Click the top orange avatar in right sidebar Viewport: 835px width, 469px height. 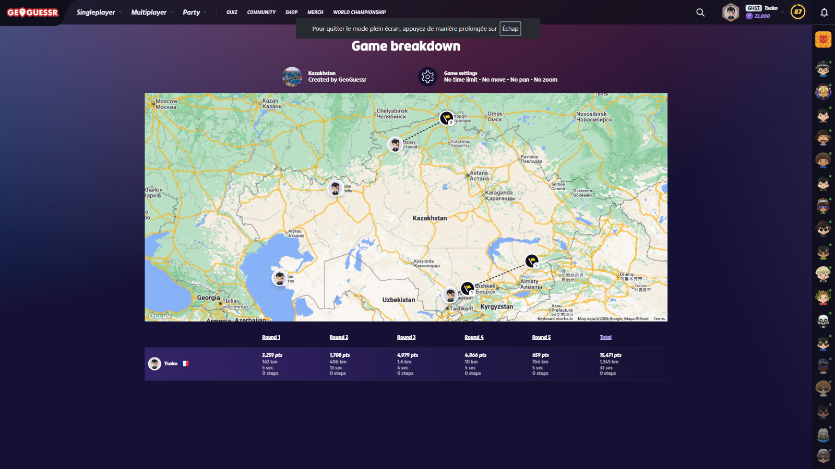tap(823, 40)
